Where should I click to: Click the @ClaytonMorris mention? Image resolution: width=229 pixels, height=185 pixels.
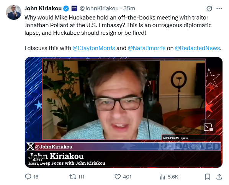(x=94, y=48)
